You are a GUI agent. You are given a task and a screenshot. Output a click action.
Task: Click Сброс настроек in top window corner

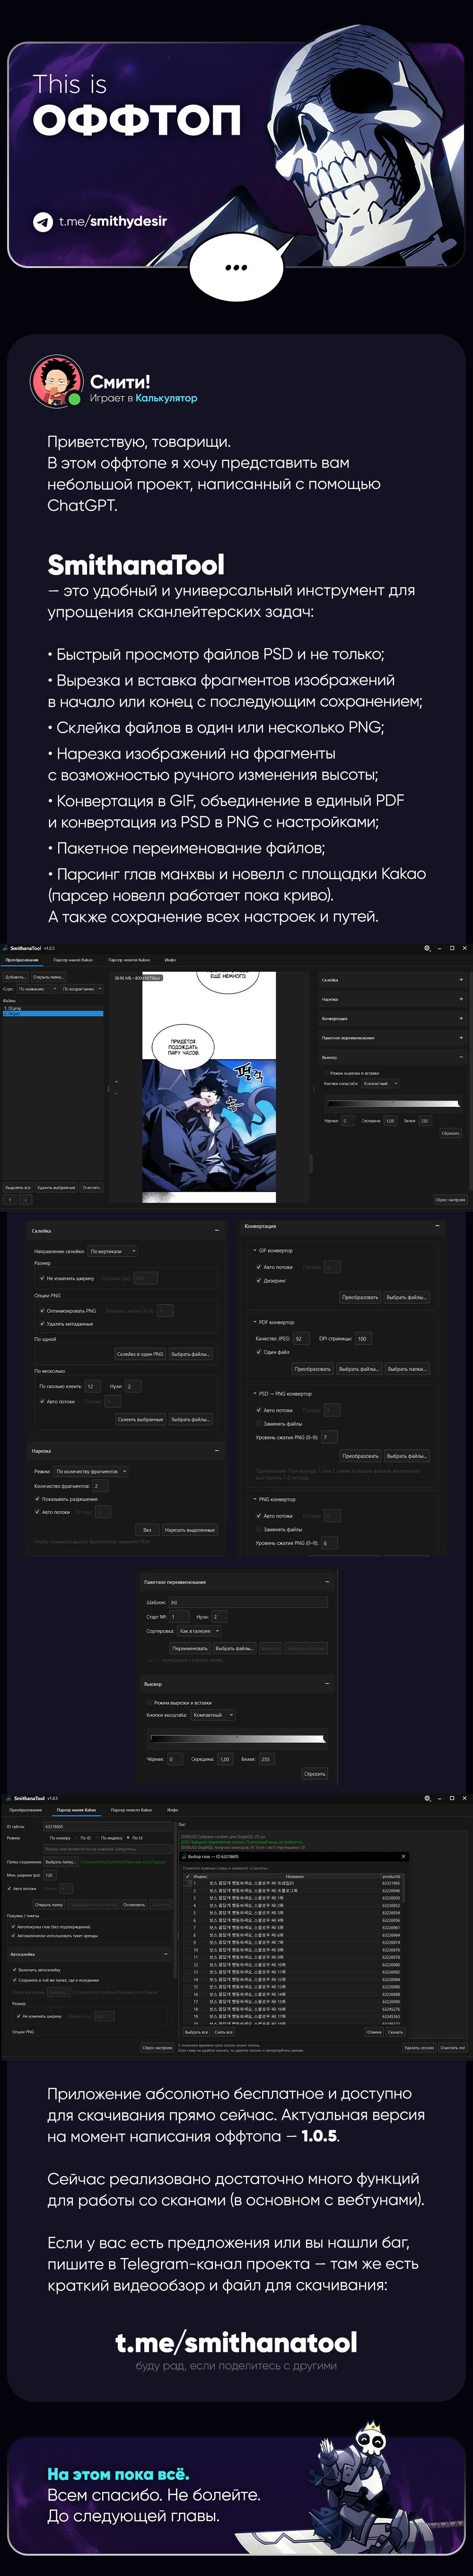[450, 1199]
